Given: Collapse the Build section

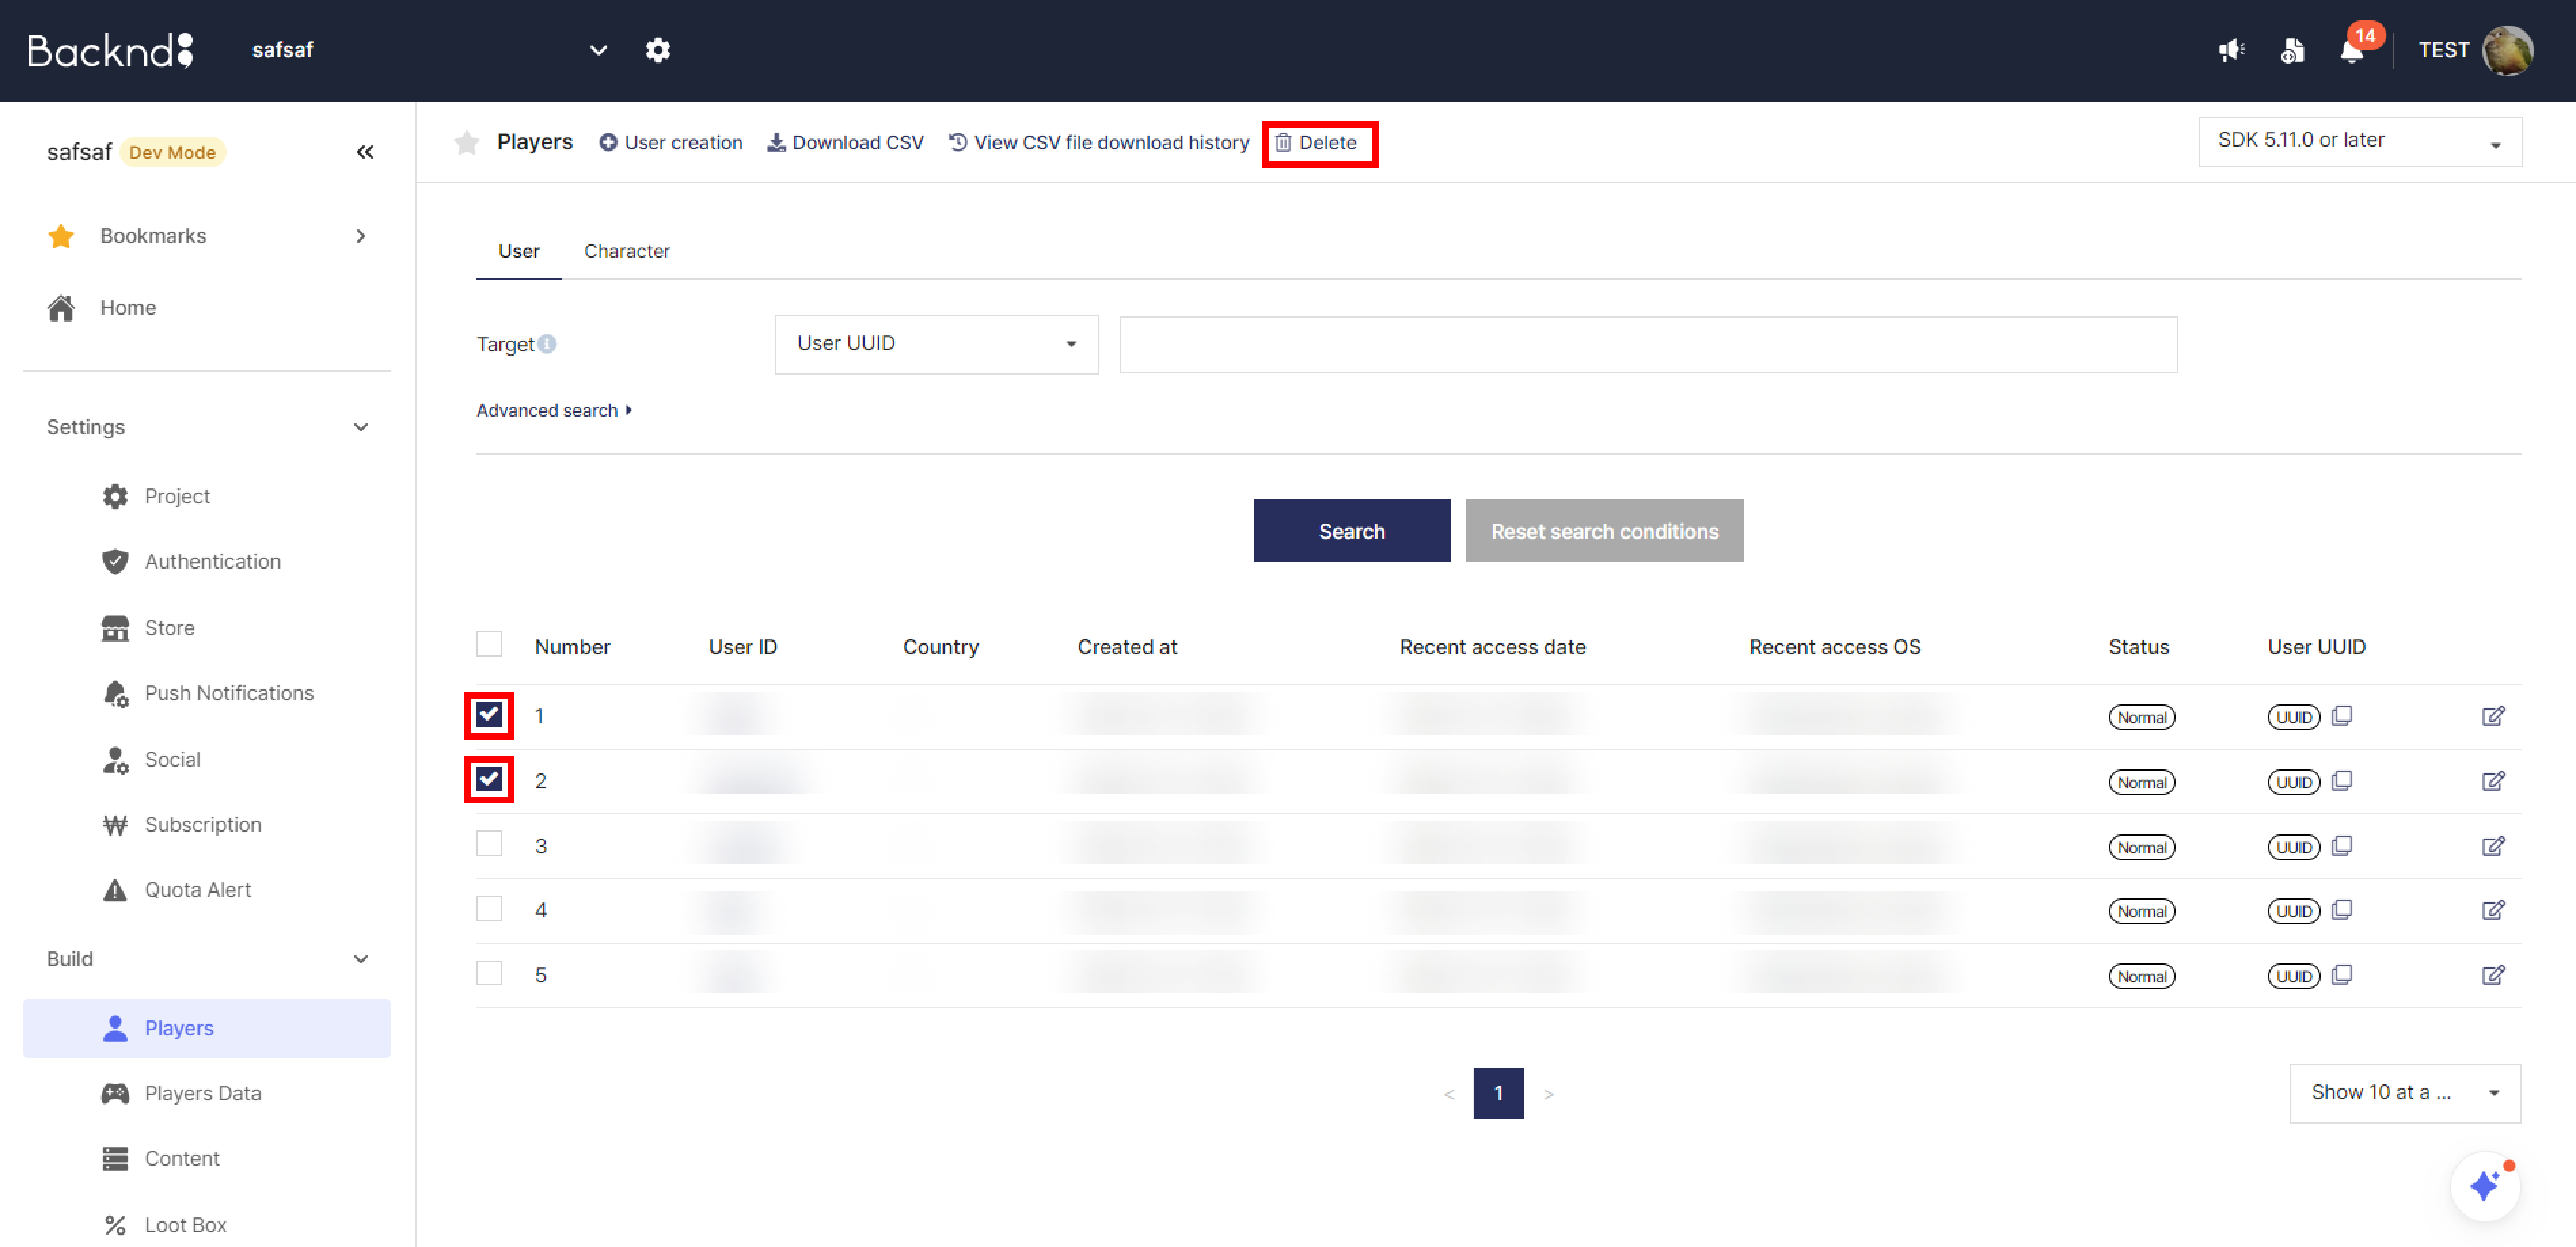Looking at the screenshot, I should tap(207, 959).
